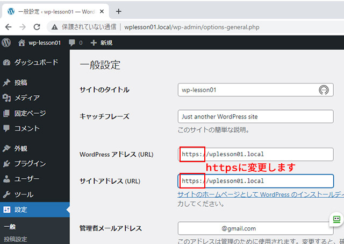Open ツール menu in the sidebar

[35, 194]
